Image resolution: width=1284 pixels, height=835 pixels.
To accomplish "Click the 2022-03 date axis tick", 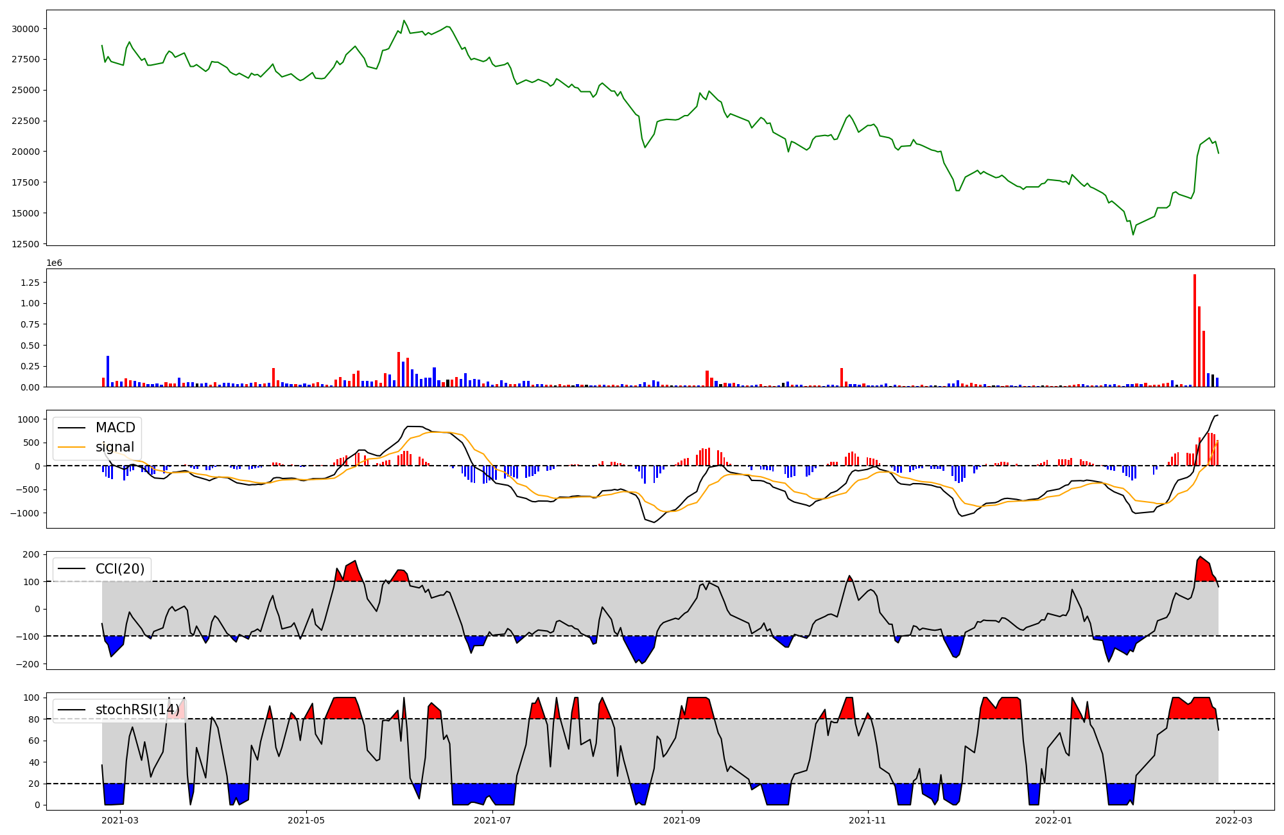I will [x=1233, y=820].
